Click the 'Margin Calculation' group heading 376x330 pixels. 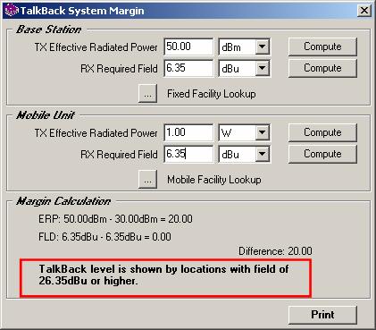[63, 201]
